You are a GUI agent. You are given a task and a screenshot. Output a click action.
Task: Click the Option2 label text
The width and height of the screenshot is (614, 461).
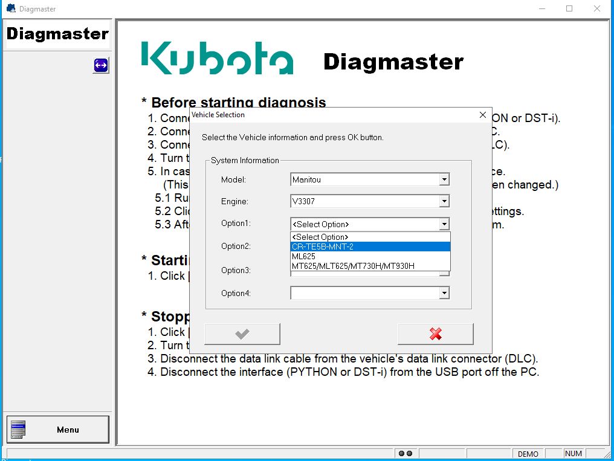click(x=236, y=246)
